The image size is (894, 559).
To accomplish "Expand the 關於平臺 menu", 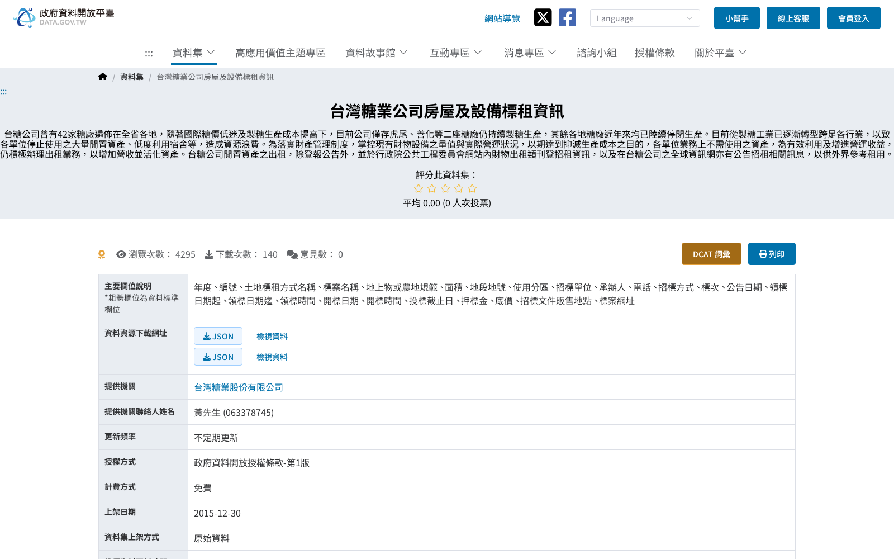I will 721,53.
